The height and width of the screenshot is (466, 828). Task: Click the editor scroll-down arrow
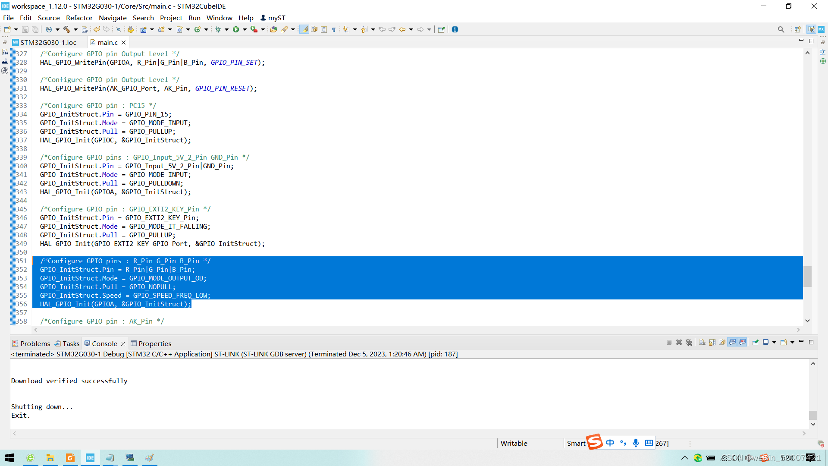(x=807, y=321)
